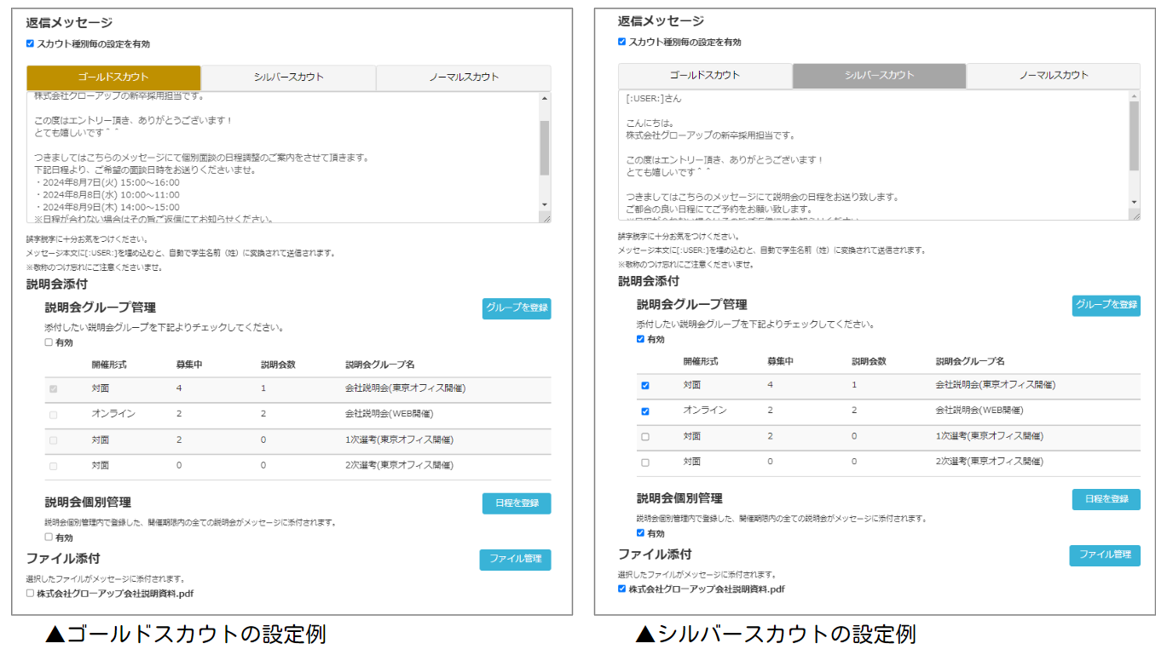Uncheck 有効 under 説明会個別管理 in Silver Scout example
1167x655 pixels.
tap(641, 533)
